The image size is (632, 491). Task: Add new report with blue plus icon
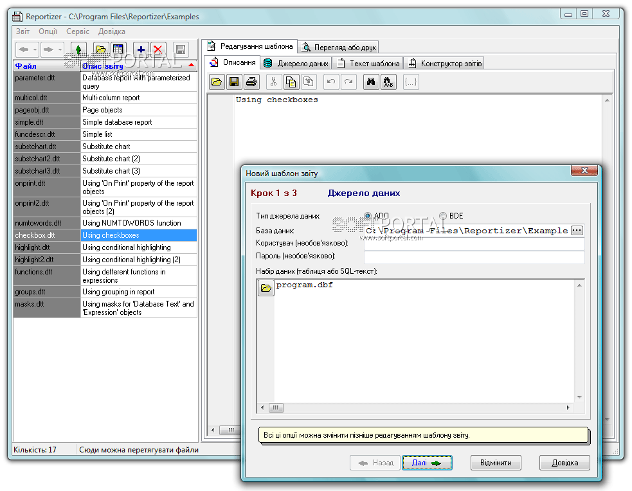pos(141,49)
